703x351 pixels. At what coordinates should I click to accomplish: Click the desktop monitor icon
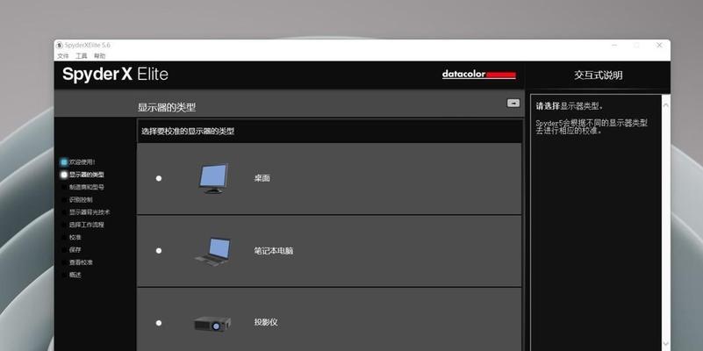pos(213,178)
